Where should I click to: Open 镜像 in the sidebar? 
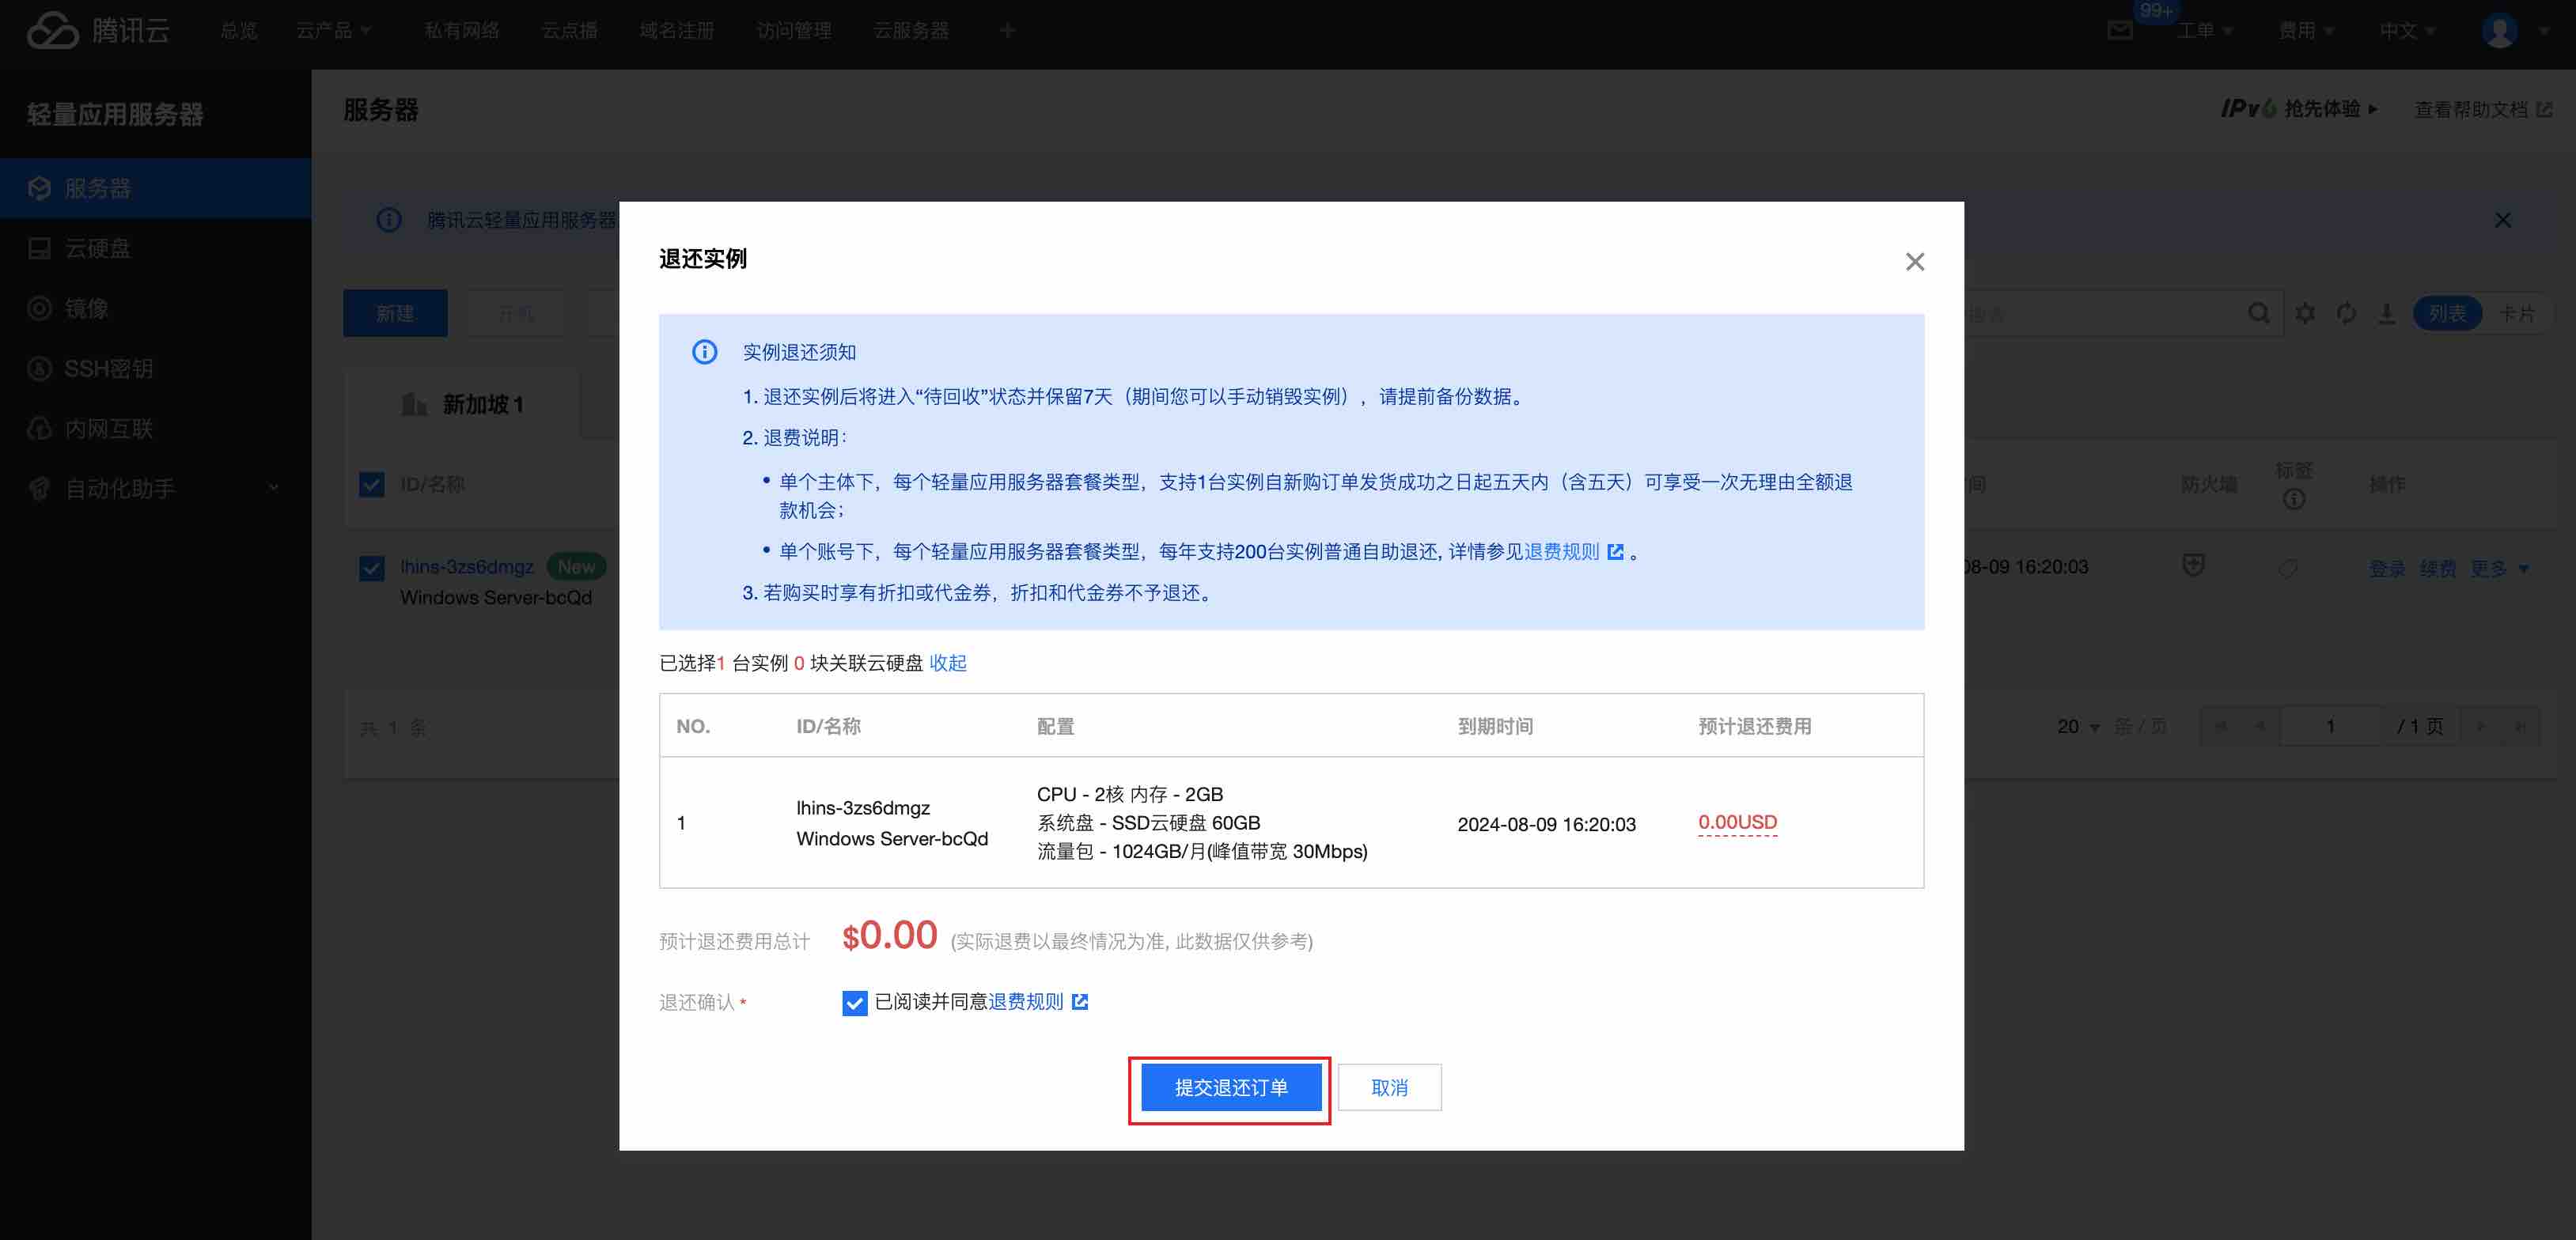pyautogui.click(x=156, y=308)
